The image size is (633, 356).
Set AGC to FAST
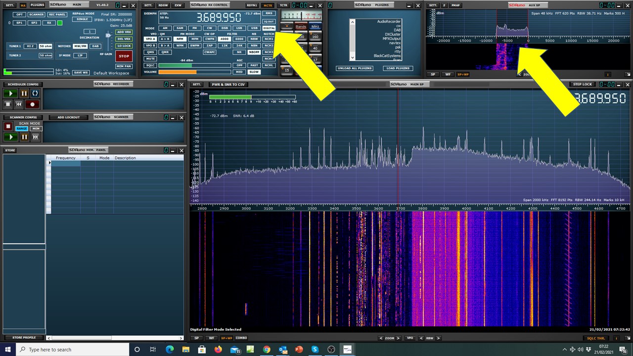click(x=254, y=65)
